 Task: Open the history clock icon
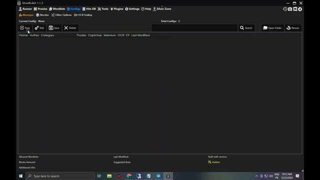pyautogui.click(x=285, y=9)
